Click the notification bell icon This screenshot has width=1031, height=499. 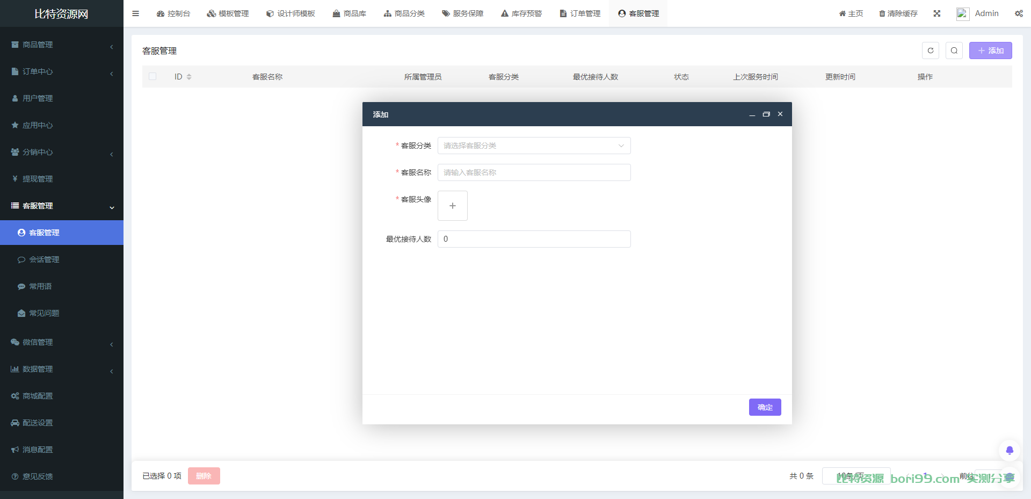tap(1010, 450)
